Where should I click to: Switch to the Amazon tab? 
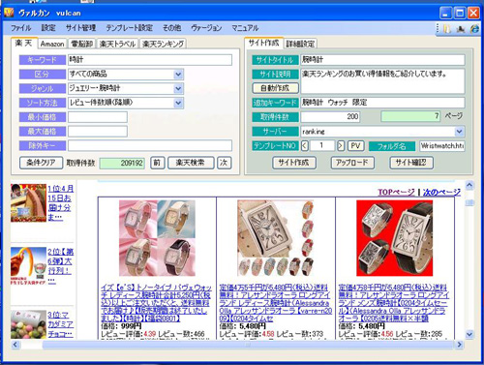click(52, 44)
